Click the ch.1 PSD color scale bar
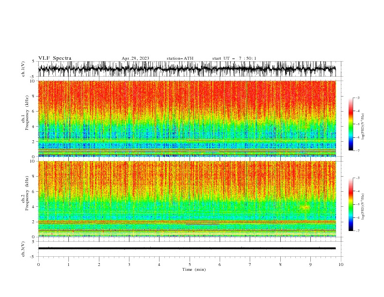This screenshot has width=384, height=297. pos(351,124)
